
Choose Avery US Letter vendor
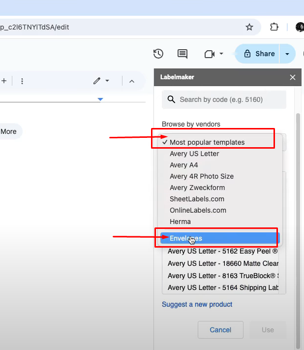pyautogui.click(x=220, y=154)
